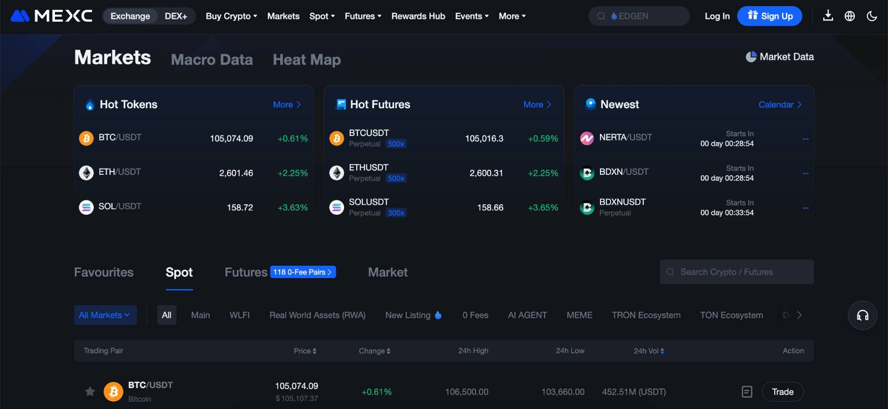The width and height of the screenshot is (888, 409).
Task: Click the search magnifier in the top bar
Action: 601,16
